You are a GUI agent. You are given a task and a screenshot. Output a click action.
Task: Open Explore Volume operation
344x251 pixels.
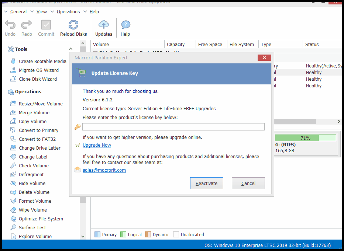[x=31, y=236]
